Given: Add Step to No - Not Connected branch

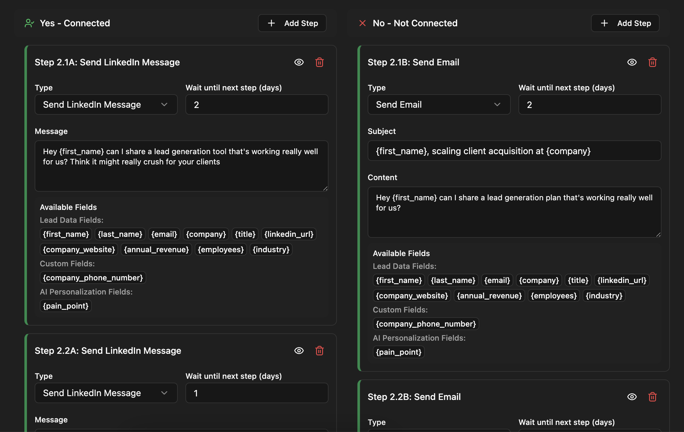Looking at the screenshot, I should tap(625, 23).
